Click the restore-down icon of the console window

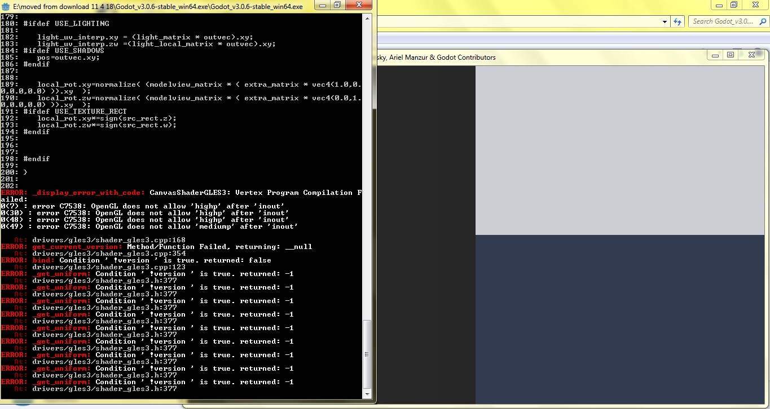pos(337,6)
